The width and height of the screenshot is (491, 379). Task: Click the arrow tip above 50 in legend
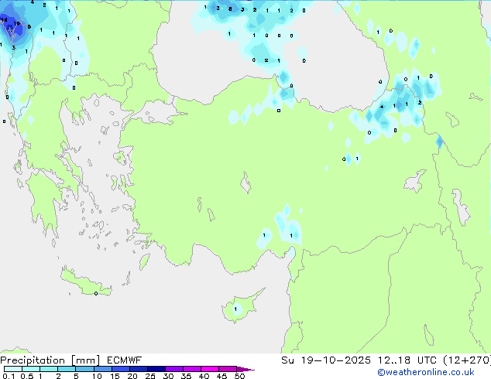[x=245, y=369]
